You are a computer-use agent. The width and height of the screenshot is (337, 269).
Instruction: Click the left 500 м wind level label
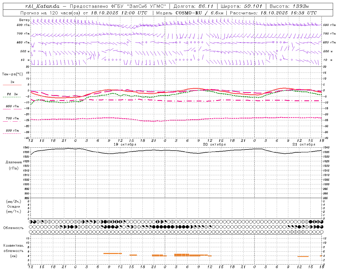coord(25,51)
